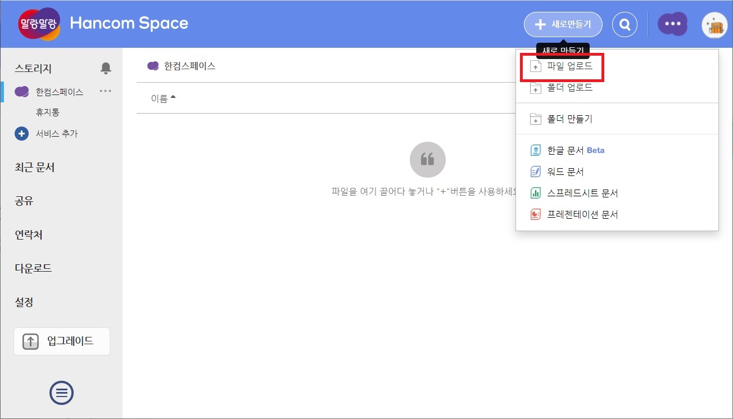Image resolution: width=733 pixels, height=419 pixels.
Task: Select 파일 업로드 menu item
Action: pos(617,66)
